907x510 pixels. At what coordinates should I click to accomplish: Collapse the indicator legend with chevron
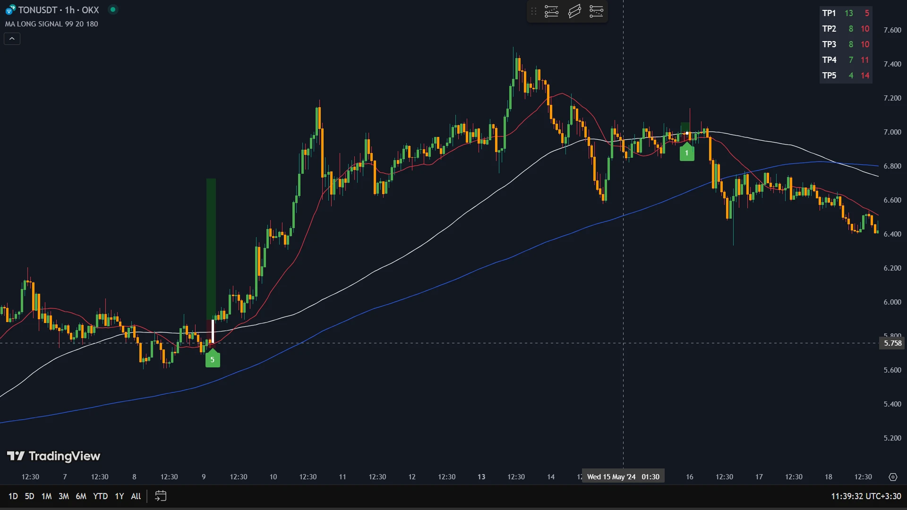point(12,39)
